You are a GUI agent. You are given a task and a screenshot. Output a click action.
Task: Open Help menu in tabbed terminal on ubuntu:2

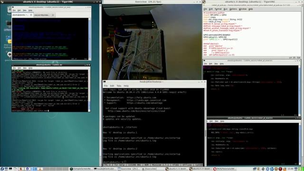tap(30, 10)
